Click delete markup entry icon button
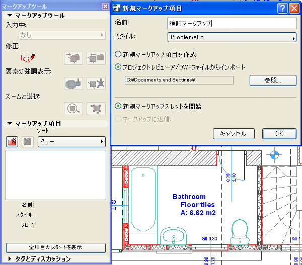Image resolution: width=302 pixels, height=265 pixels. [28, 142]
